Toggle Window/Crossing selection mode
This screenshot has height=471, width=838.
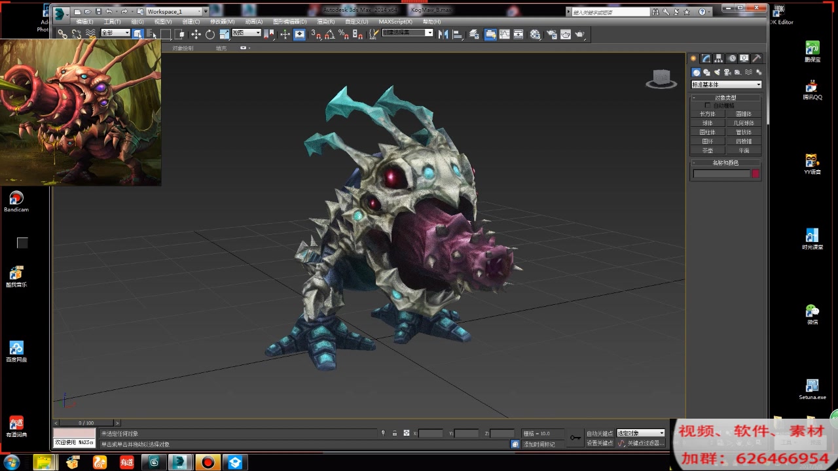(179, 34)
